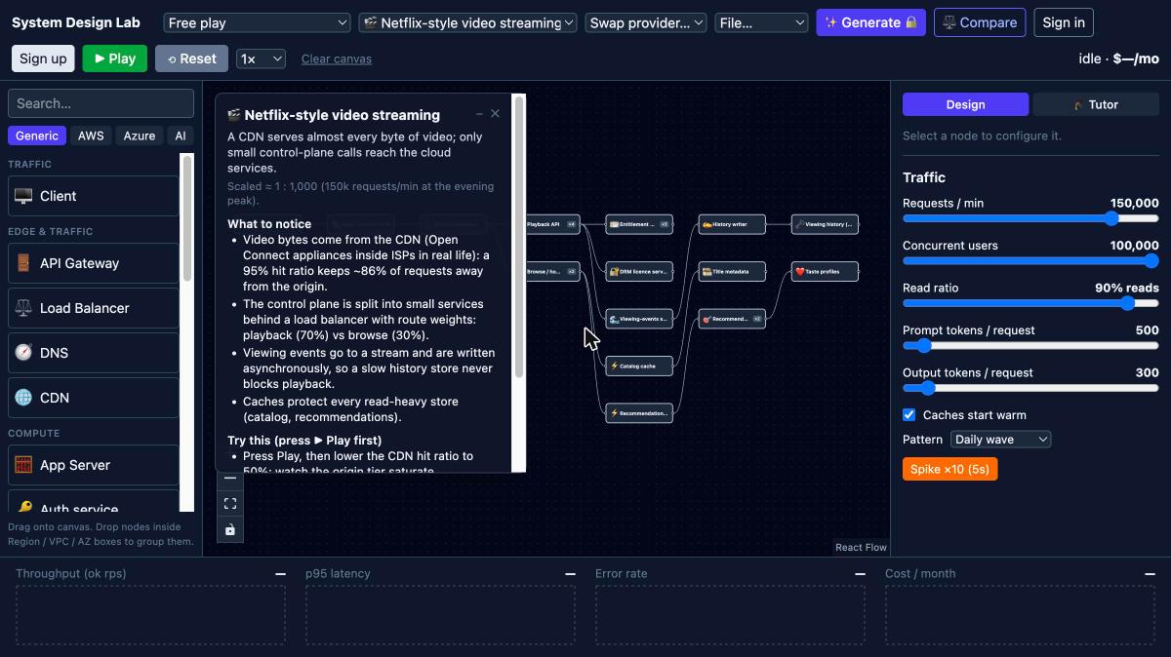Switch to the Azure palette tab

tap(140, 135)
